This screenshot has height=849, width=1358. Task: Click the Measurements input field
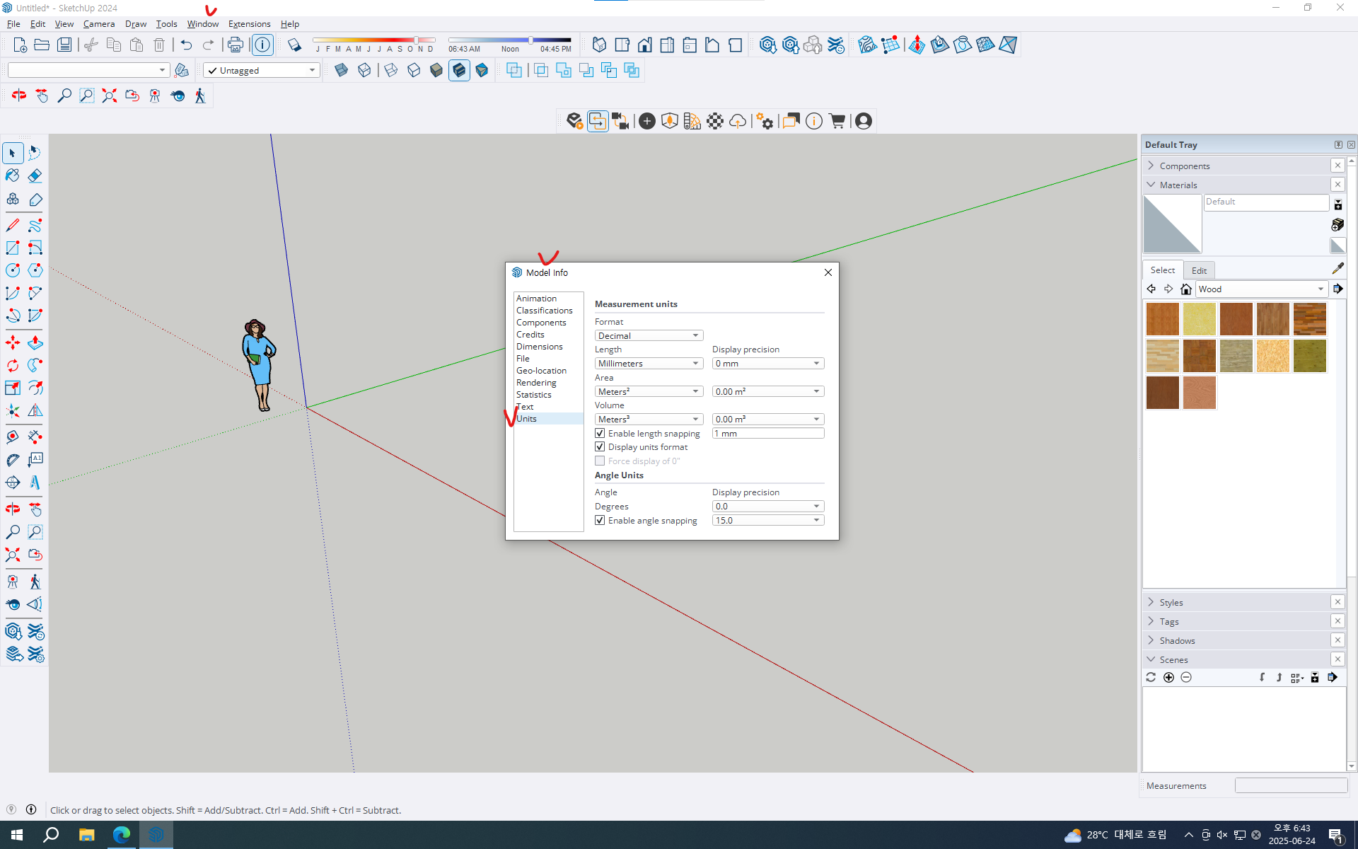tap(1290, 785)
